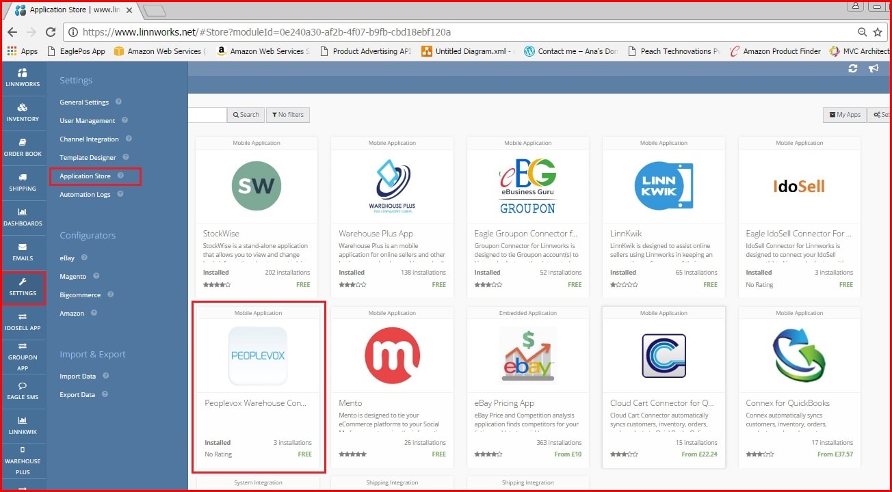Select Application Store menu entry
Viewport: 892px width, 492px height.
tap(85, 176)
